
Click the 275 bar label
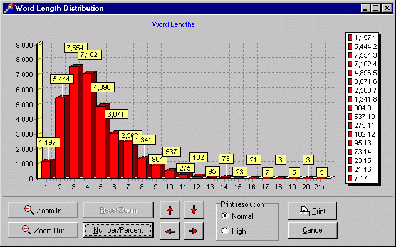pos(185,168)
